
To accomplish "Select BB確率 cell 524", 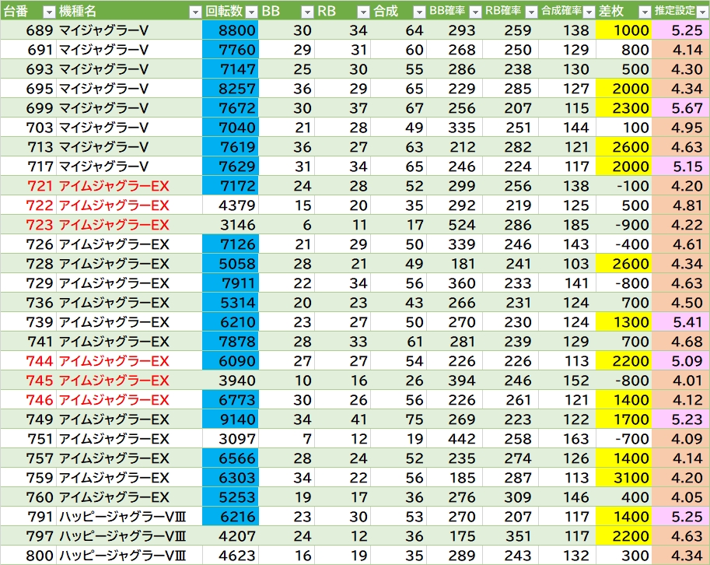I will (x=454, y=225).
